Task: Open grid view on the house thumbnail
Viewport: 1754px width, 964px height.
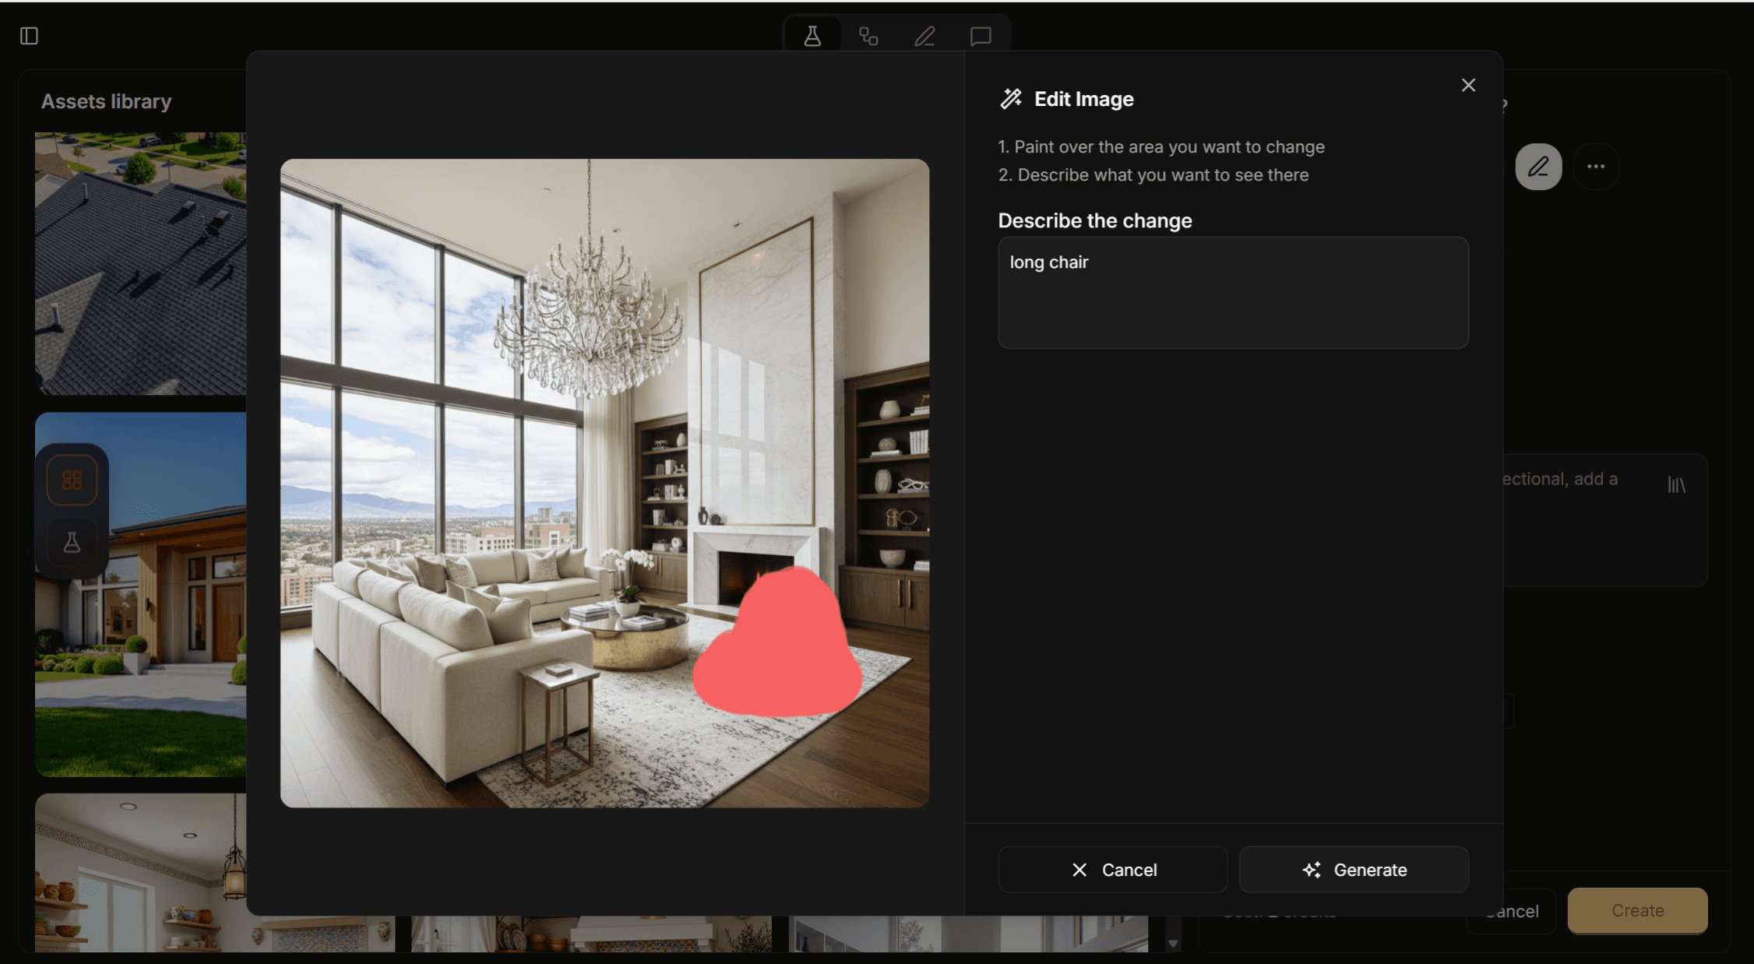Action: coord(72,480)
